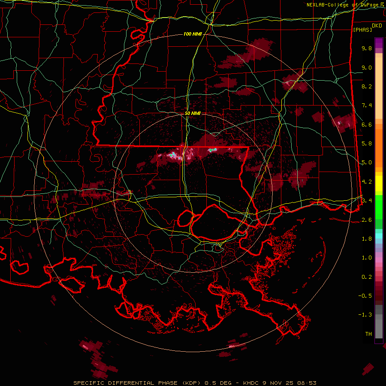Click the 6.6 scale value
The image size is (386, 386).
(367, 124)
